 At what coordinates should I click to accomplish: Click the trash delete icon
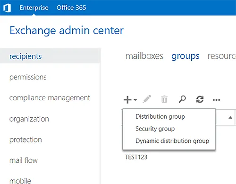(x=164, y=99)
